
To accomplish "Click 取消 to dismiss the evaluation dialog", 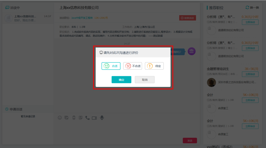I will [145, 80].
